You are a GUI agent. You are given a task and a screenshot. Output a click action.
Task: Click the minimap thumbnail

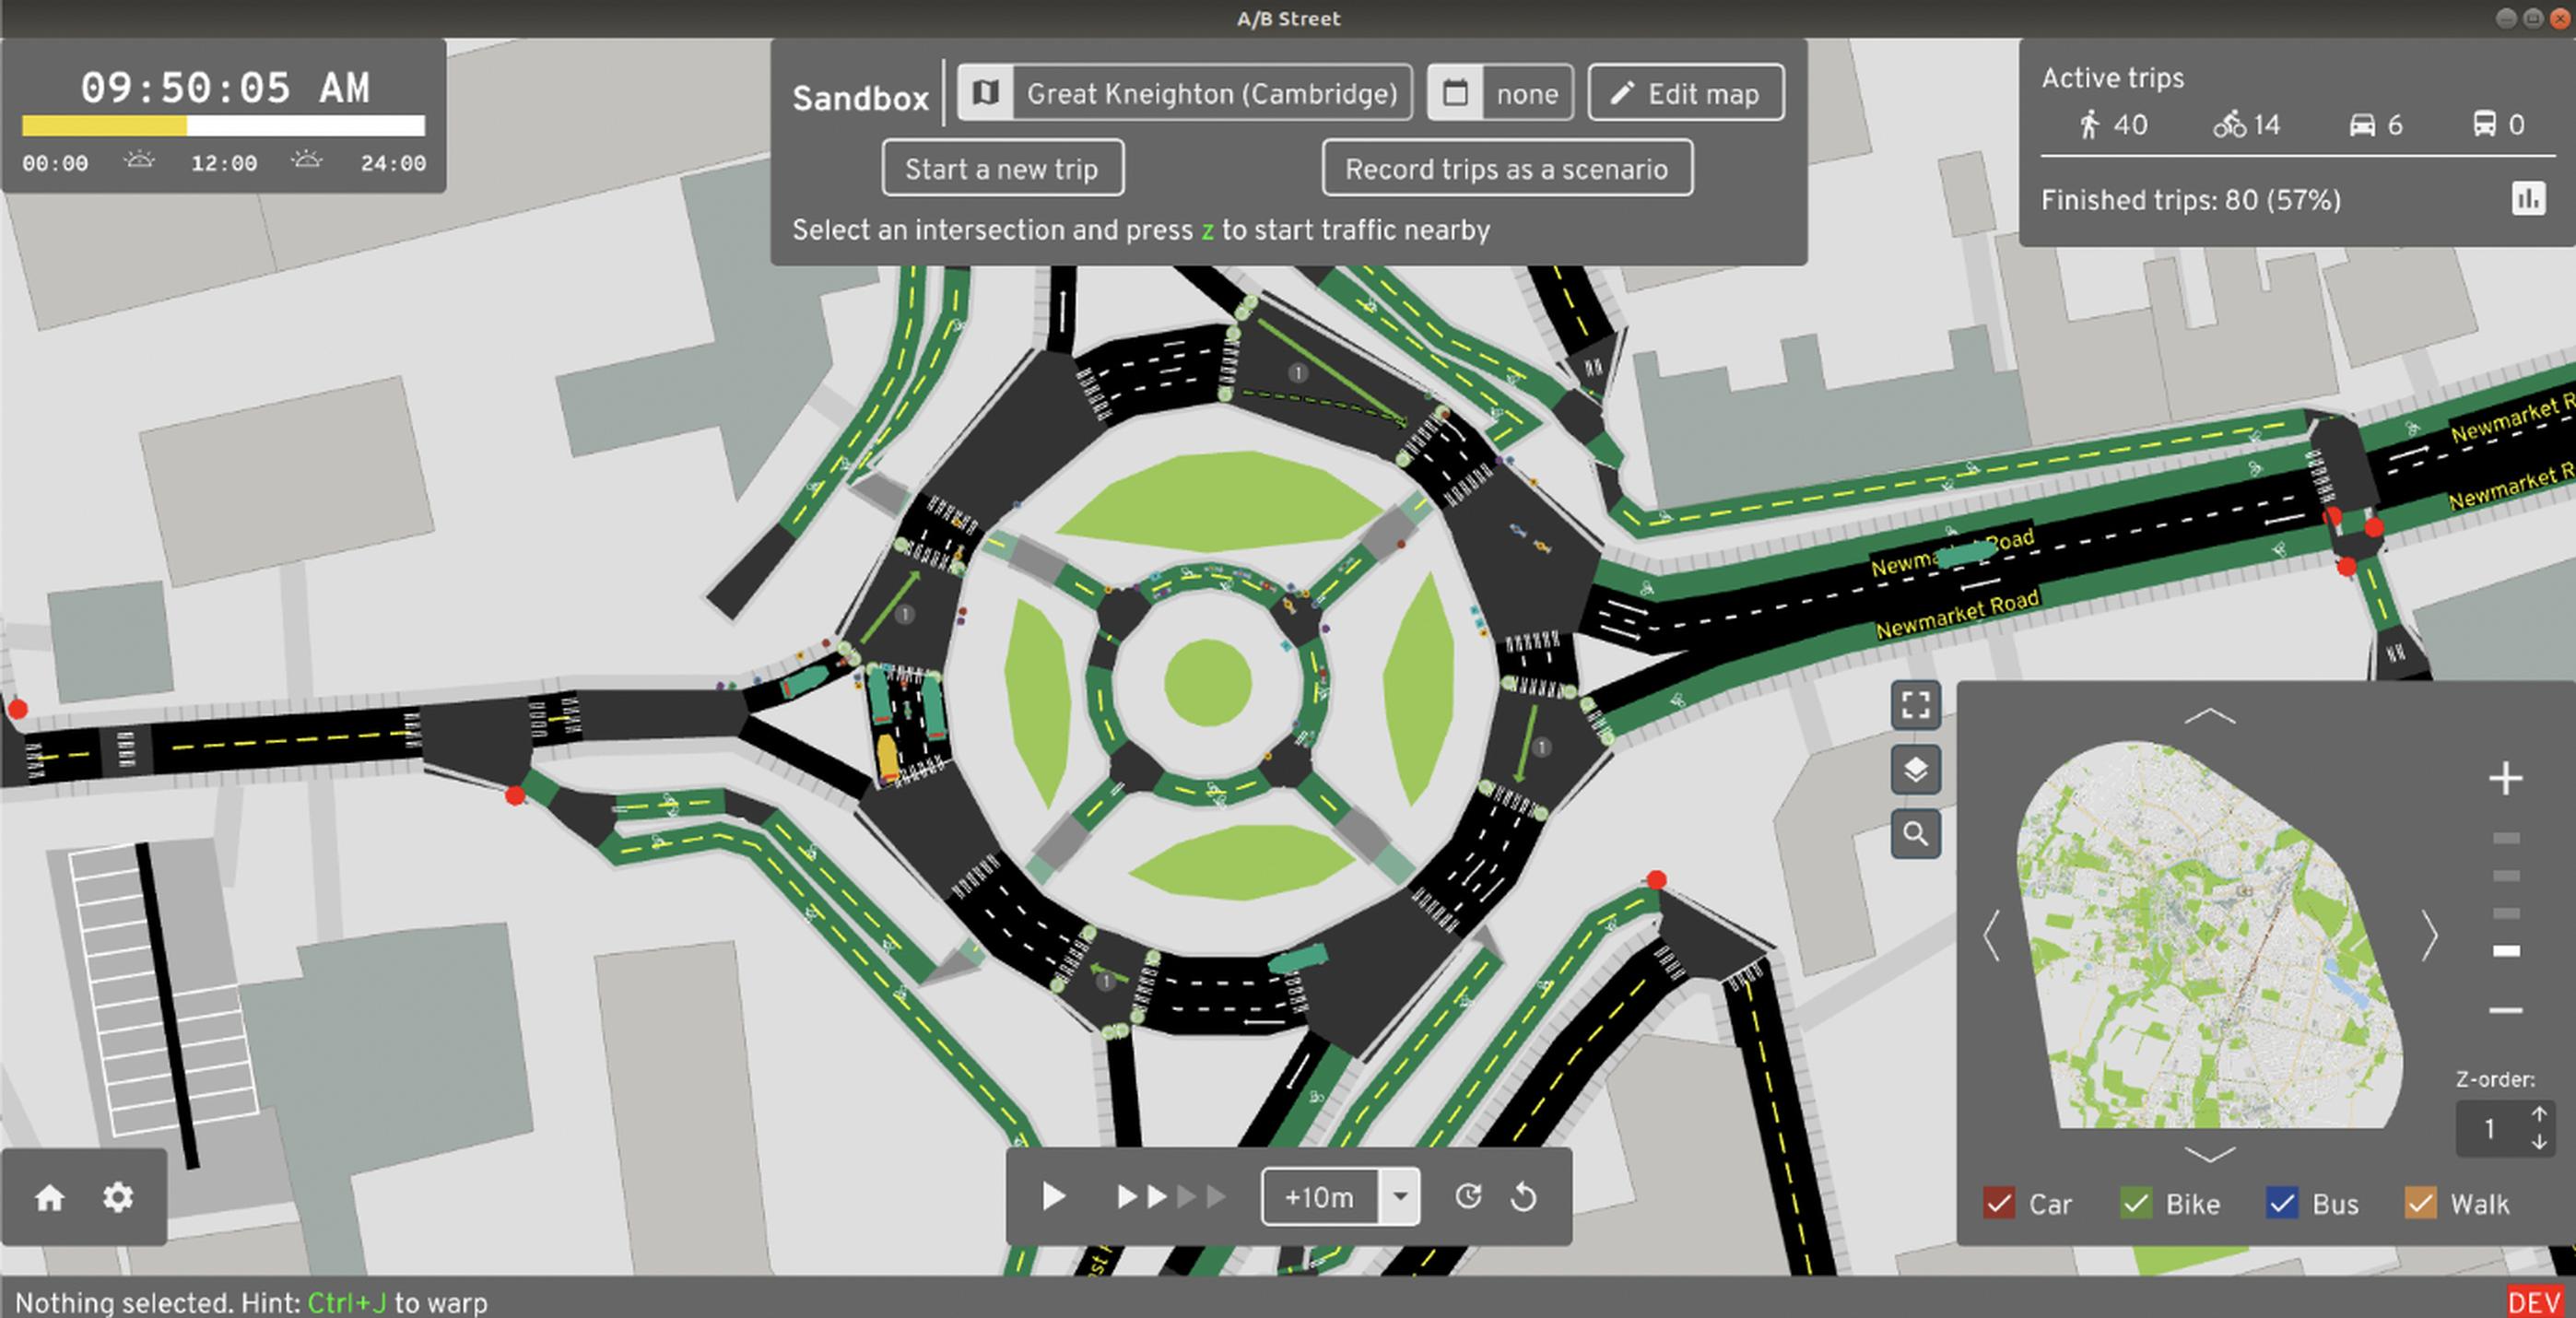(x=2209, y=935)
